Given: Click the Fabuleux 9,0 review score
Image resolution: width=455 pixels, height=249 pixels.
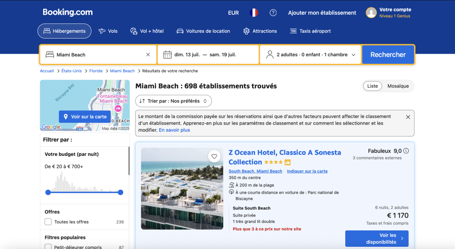Looking at the screenshot, I should click(385, 151).
